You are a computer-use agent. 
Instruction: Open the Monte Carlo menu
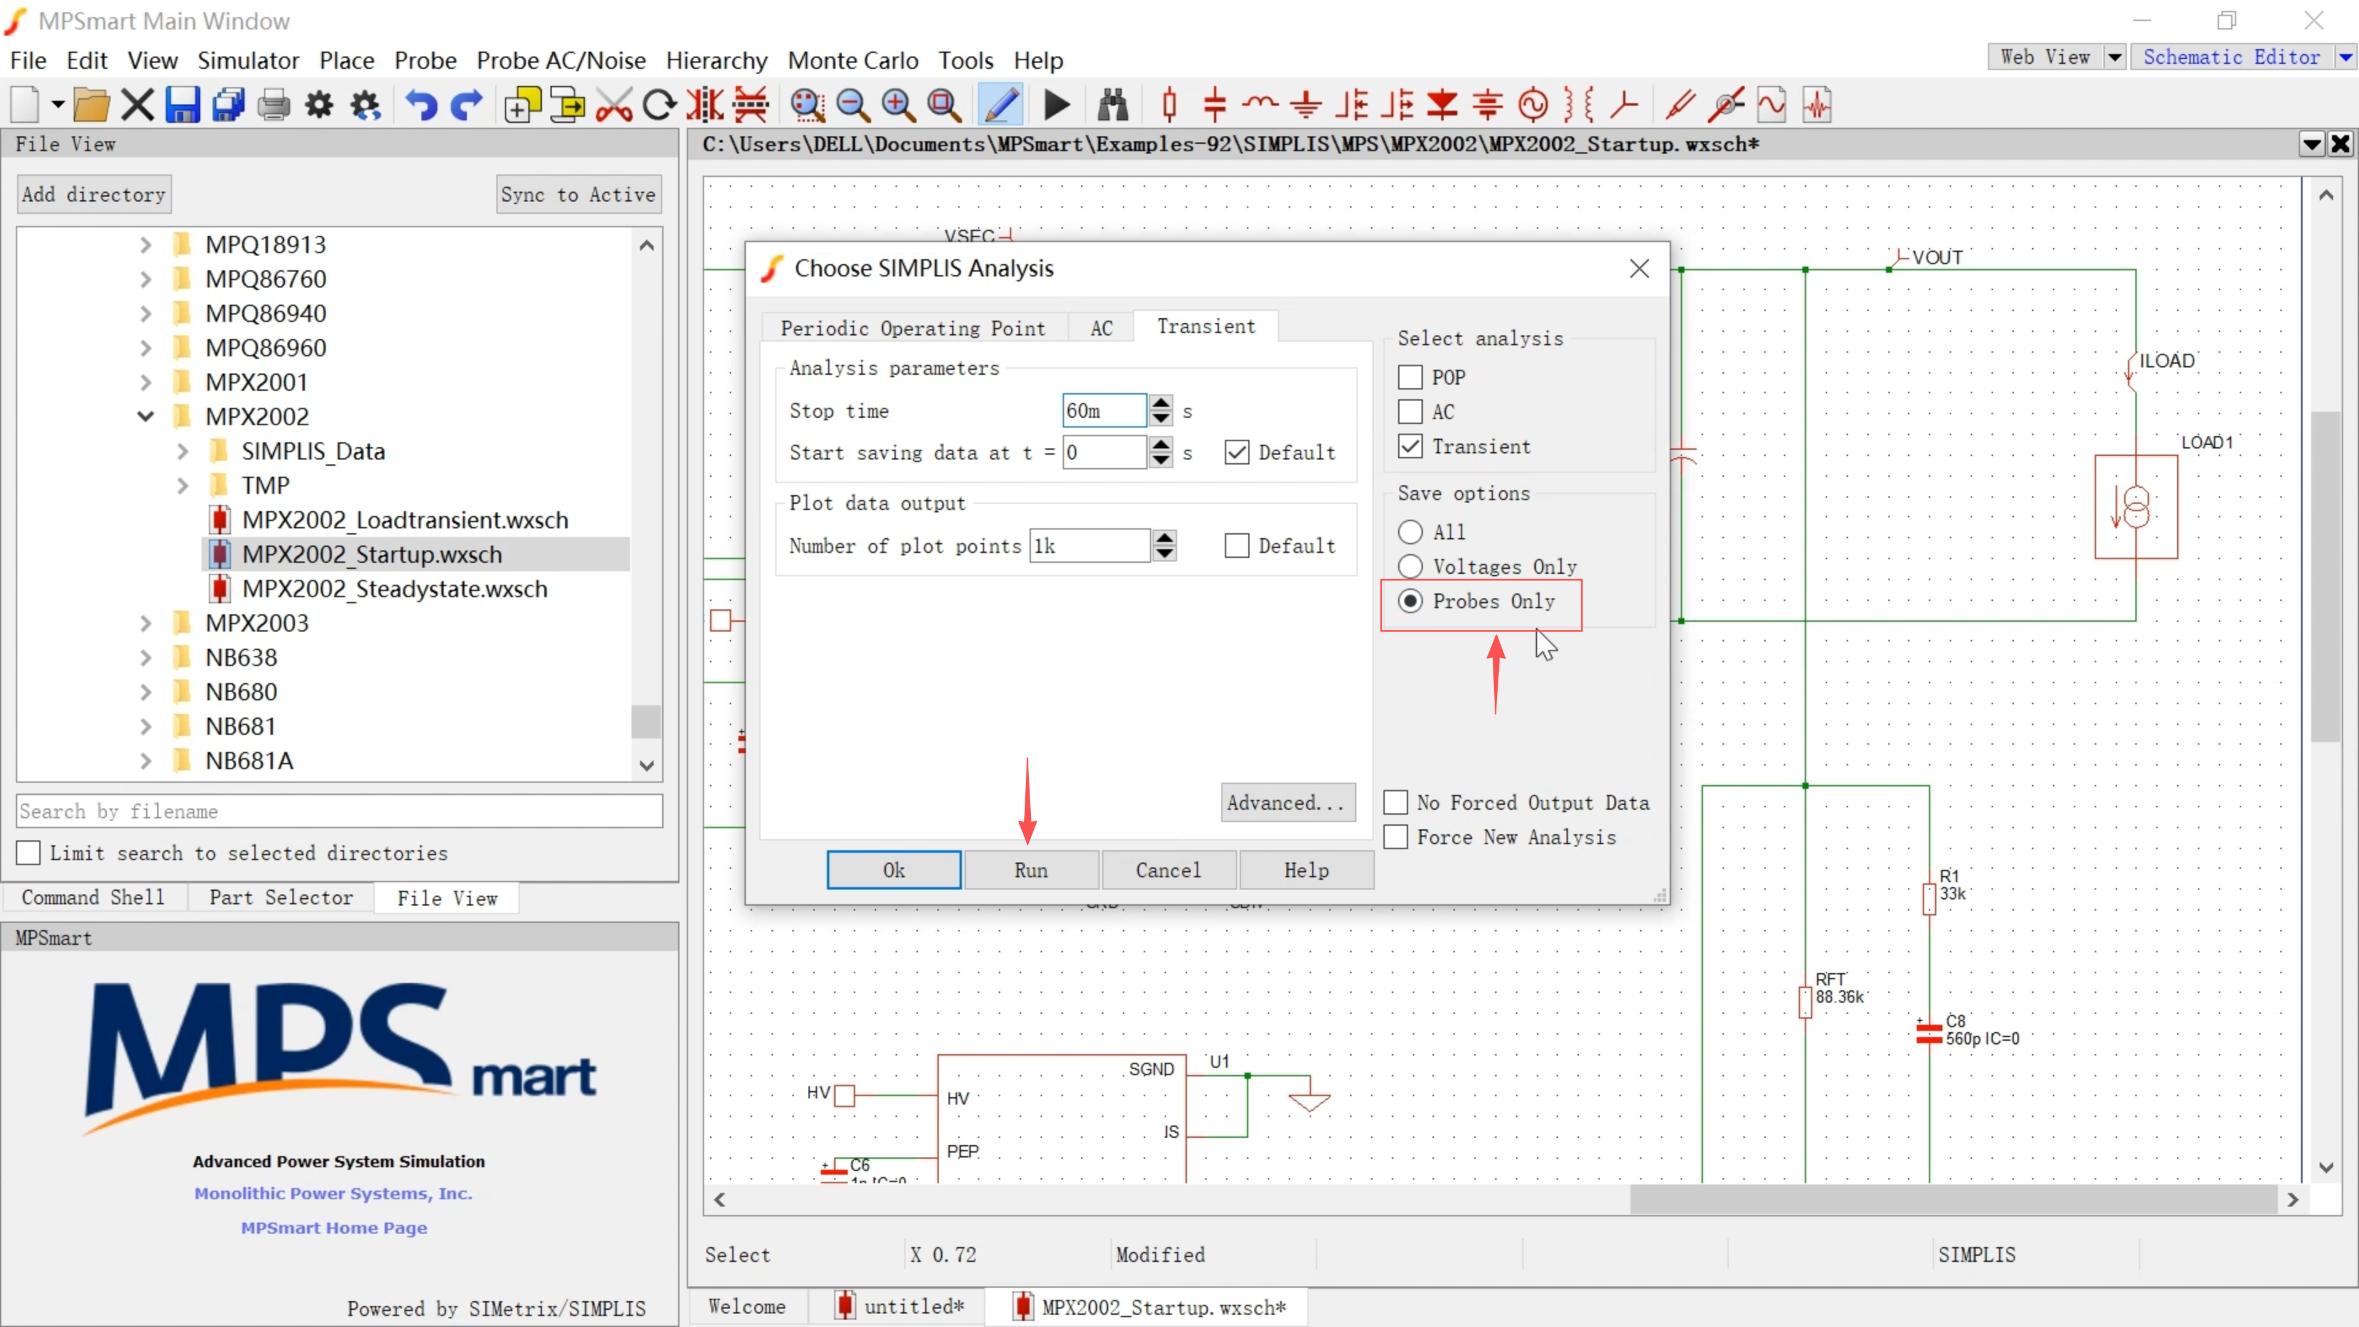point(851,60)
